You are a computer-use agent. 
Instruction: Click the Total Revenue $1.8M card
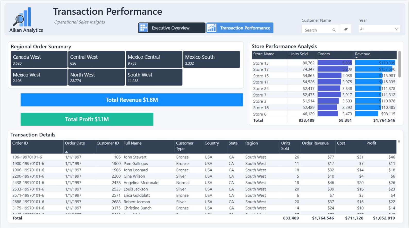pyautogui.click(x=132, y=100)
